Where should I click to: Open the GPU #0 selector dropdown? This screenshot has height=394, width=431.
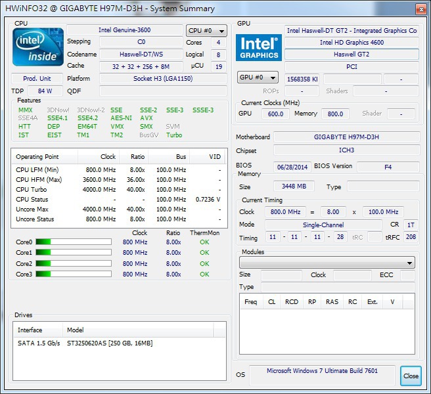coord(257,77)
